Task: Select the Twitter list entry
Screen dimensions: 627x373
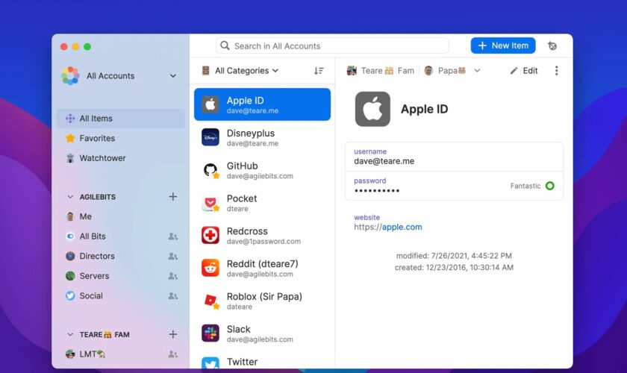Action: 262,361
